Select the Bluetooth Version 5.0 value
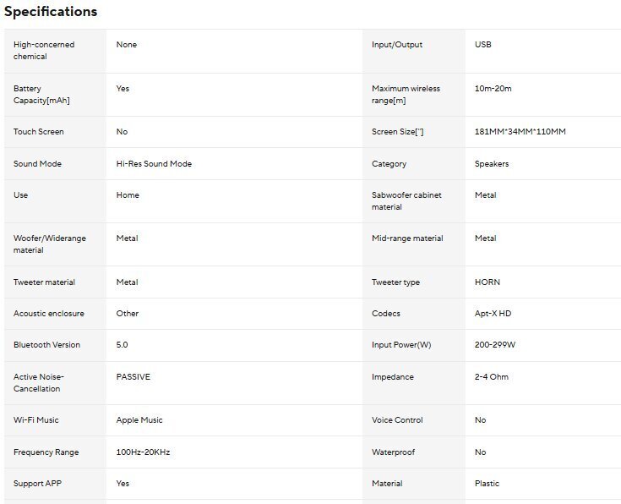621x504 pixels. (x=123, y=345)
